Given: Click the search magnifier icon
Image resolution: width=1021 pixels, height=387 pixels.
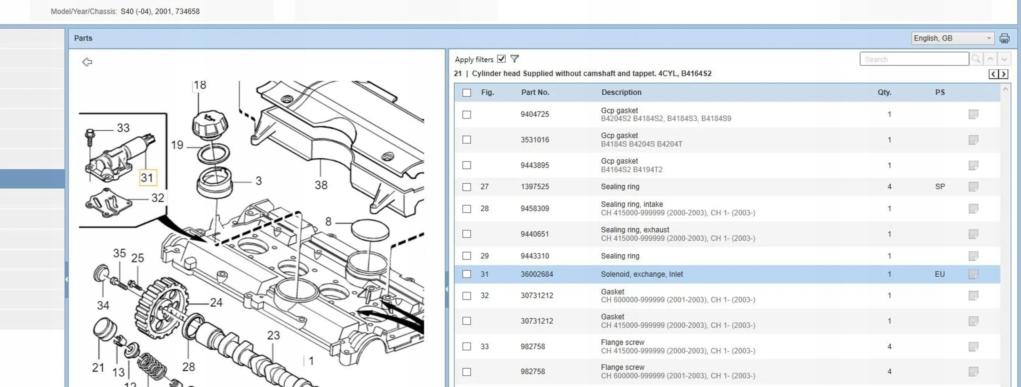Looking at the screenshot, I should 976,59.
